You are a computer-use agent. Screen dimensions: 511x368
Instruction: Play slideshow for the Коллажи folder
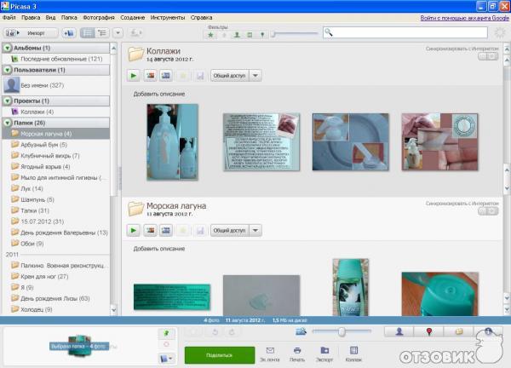tap(135, 76)
